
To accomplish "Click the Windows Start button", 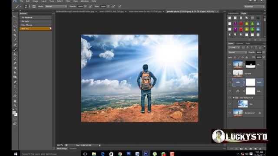I will 16,154.
